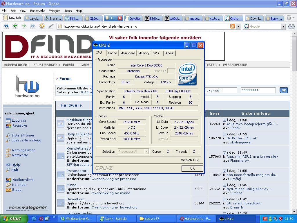The width and height of the screenshot is (297, 223).
Task: Open Logg inn link in sidebar
Action: pyautogui.click(x=19, y=121)
